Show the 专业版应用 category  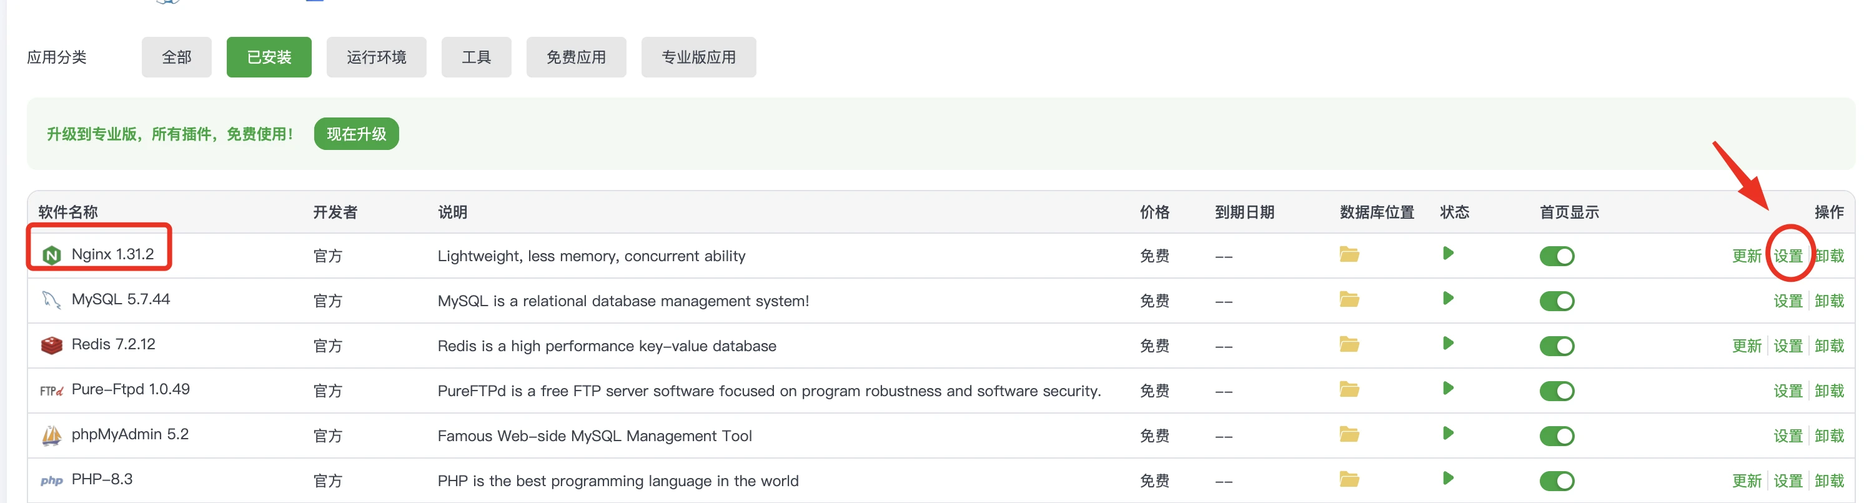click(698, 57)
